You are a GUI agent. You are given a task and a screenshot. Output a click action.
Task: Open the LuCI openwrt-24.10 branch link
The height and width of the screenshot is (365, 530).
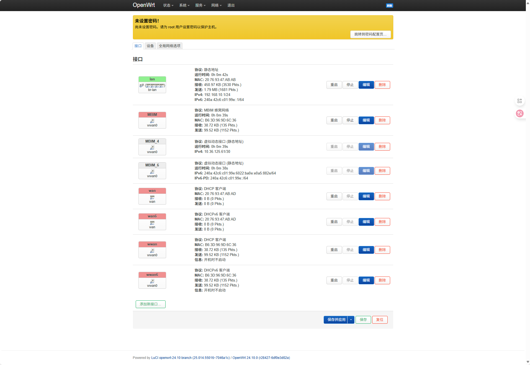[190, 358]
